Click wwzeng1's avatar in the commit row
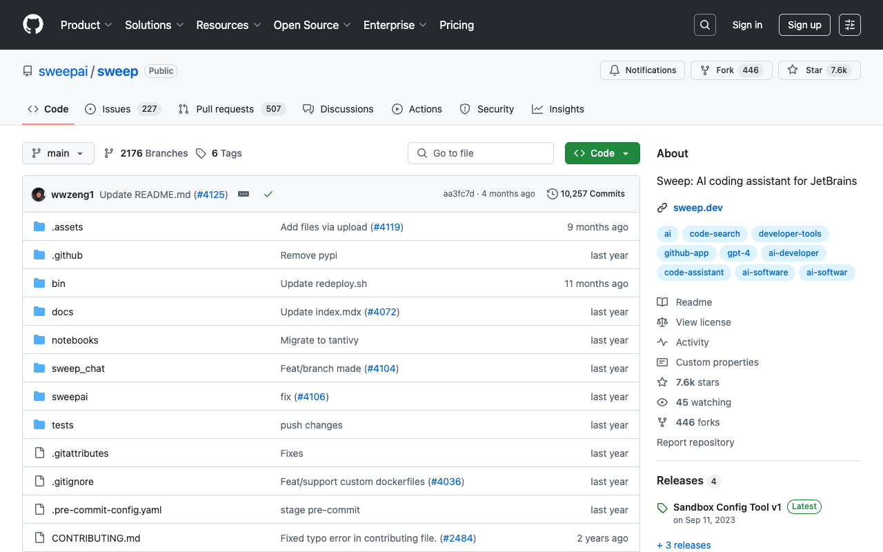Viewport: 883px width, 552px height. click(x=39, y=194)
